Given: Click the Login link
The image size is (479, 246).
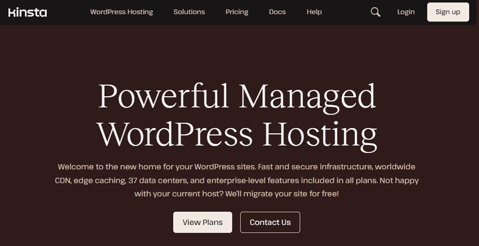Looking at the screenshot, I should [x=406, y=12].
